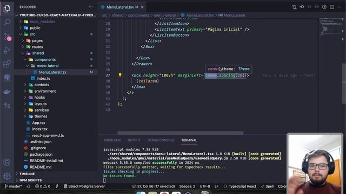Image resolution: width=346 pixels, height=194 pixels.
Task: Change indentation via Spaces: 2
Action: (x=187, y=186)
